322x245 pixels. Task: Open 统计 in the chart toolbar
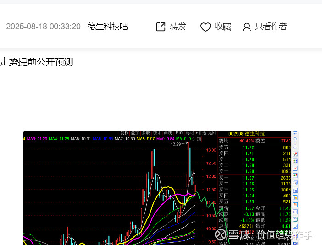157,133
